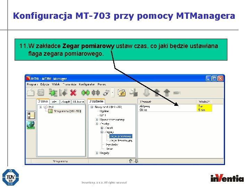Click the red X delete icon
Image resolution: width=250 pixels, height=188 pixels.
73,93
